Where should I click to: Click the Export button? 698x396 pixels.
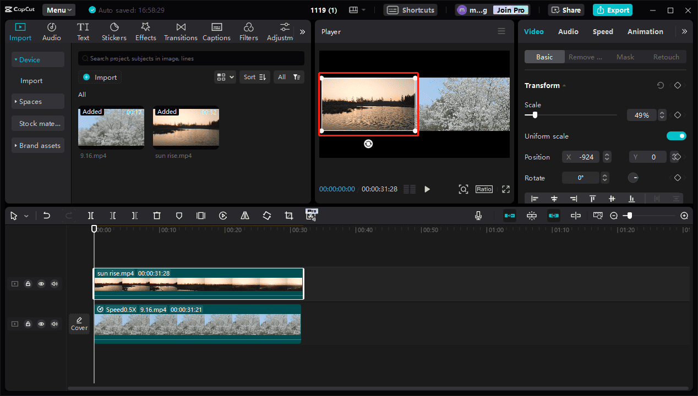point(612,10)
